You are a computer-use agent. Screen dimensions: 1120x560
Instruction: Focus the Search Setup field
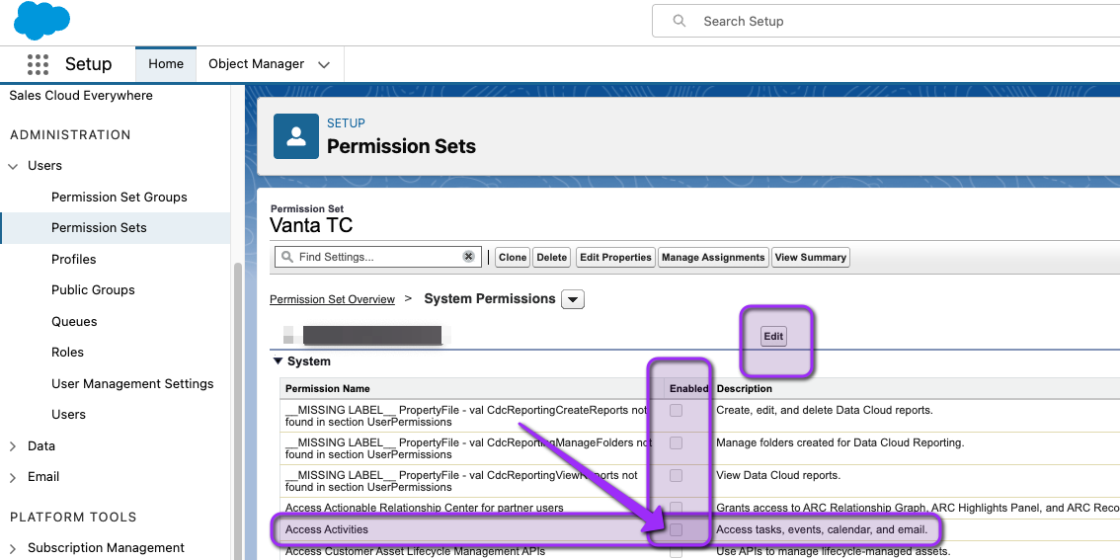point(886,21)
